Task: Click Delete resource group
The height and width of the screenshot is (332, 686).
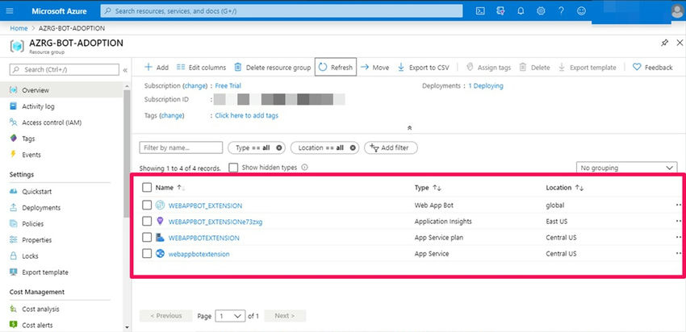Action: (273, 67)
